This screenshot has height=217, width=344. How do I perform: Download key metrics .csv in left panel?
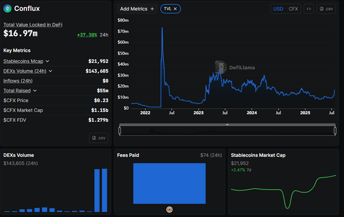point(99,138)
